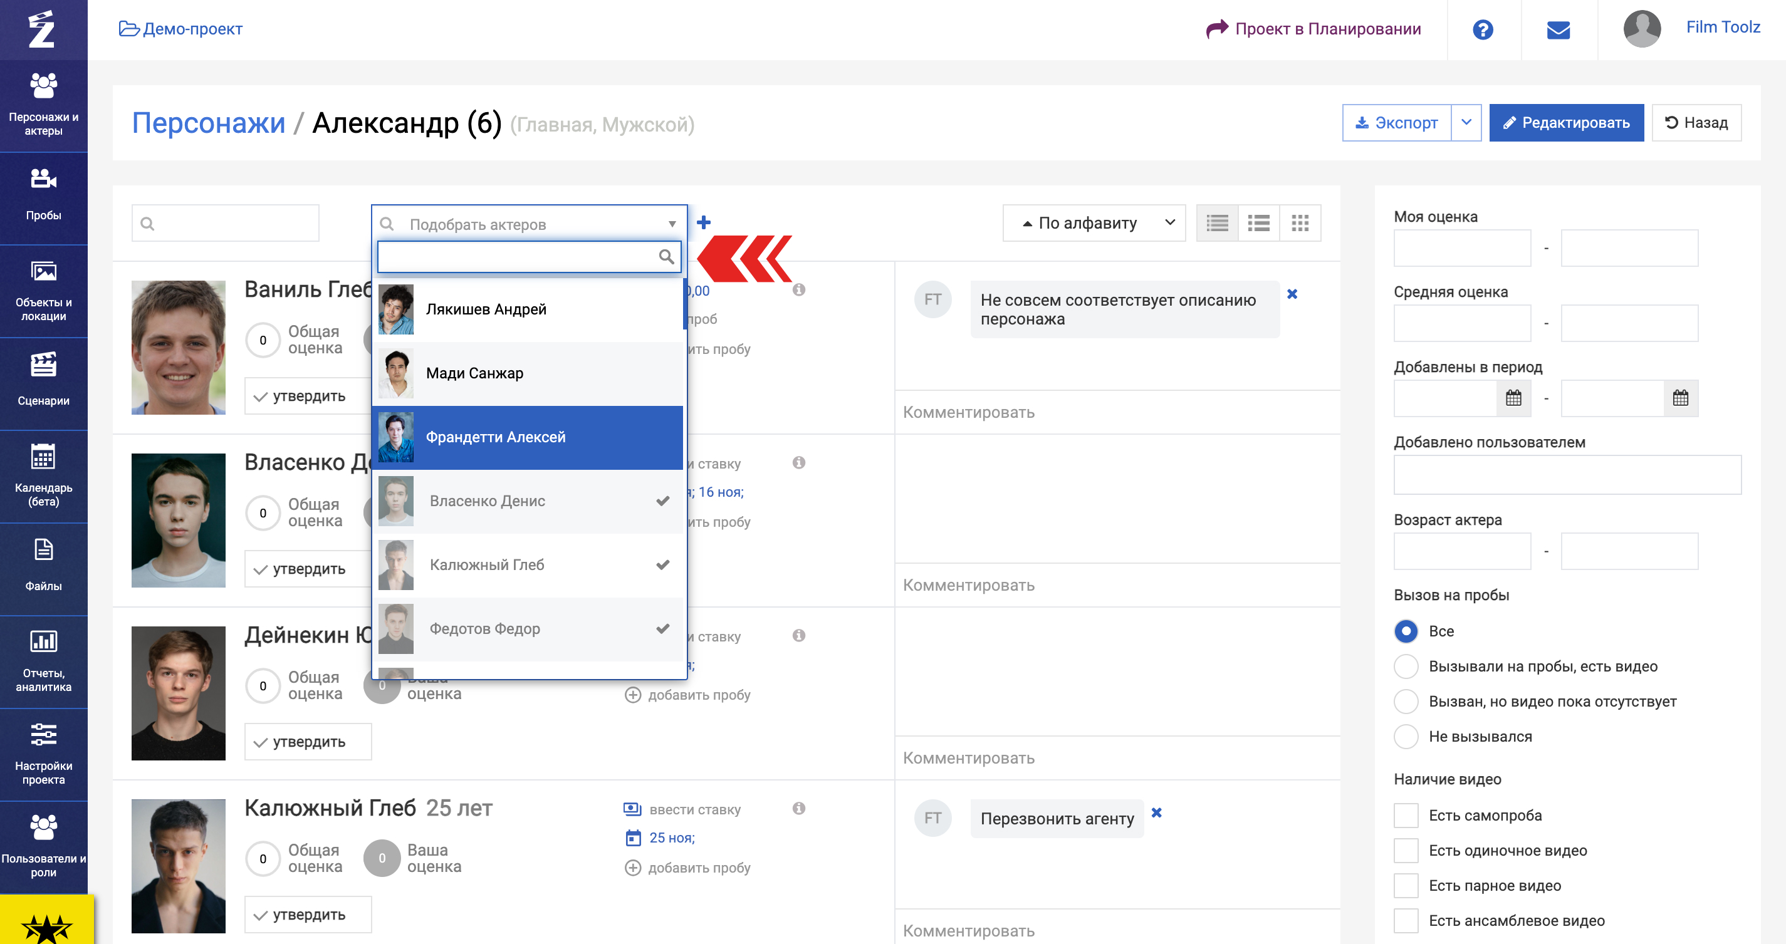Click утвердить for Калюжный Глеб 25 лет
Image resolution: width=1786 pixels, height=944 pixels.
(308, 915)
